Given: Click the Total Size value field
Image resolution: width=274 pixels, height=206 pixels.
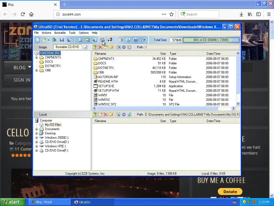Looking at the screenshot, I should click(176, 40).
